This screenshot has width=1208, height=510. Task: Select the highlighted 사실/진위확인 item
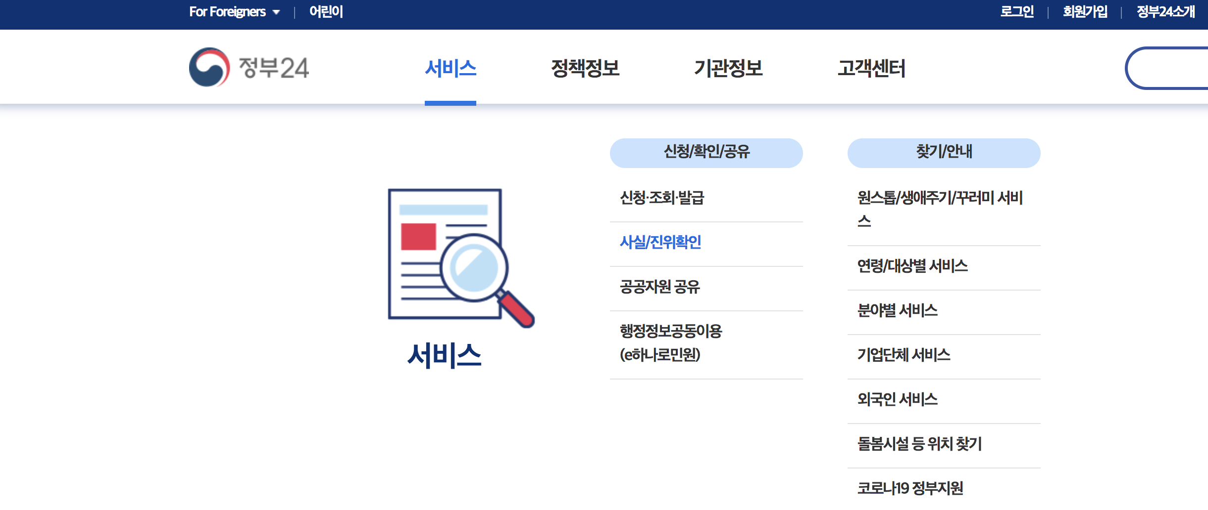[660, 243]
